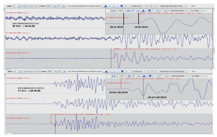
Task: Click the Sg-Pg=00.00 button in the Chile inset
Action: (x=177, y=10)
